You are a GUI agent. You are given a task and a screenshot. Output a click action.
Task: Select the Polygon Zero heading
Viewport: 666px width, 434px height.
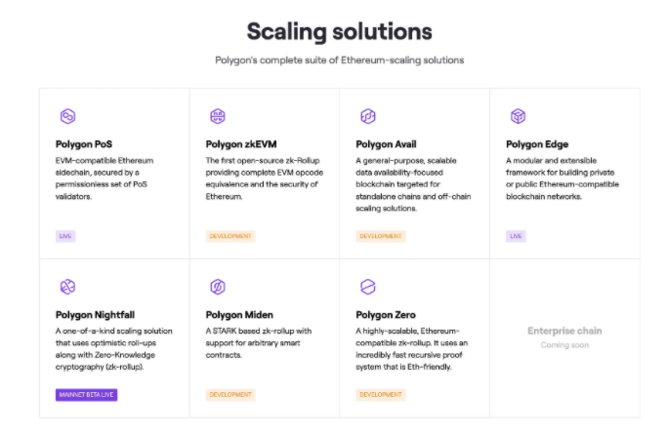386,315
